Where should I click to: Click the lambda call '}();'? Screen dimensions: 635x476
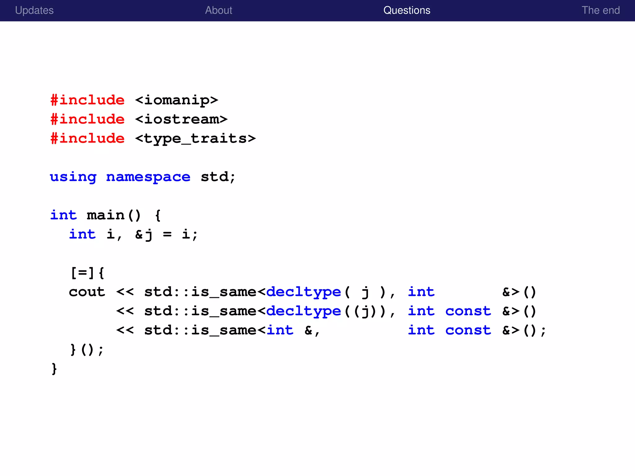coord(87,350)
